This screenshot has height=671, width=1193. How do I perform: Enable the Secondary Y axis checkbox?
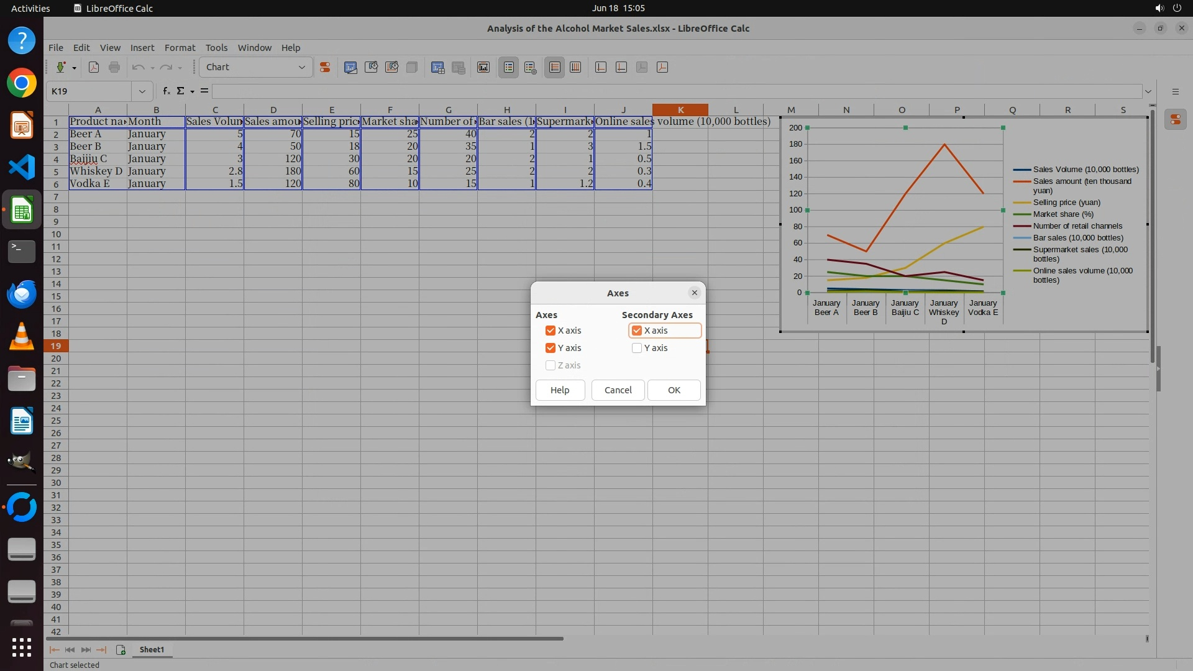637,348
